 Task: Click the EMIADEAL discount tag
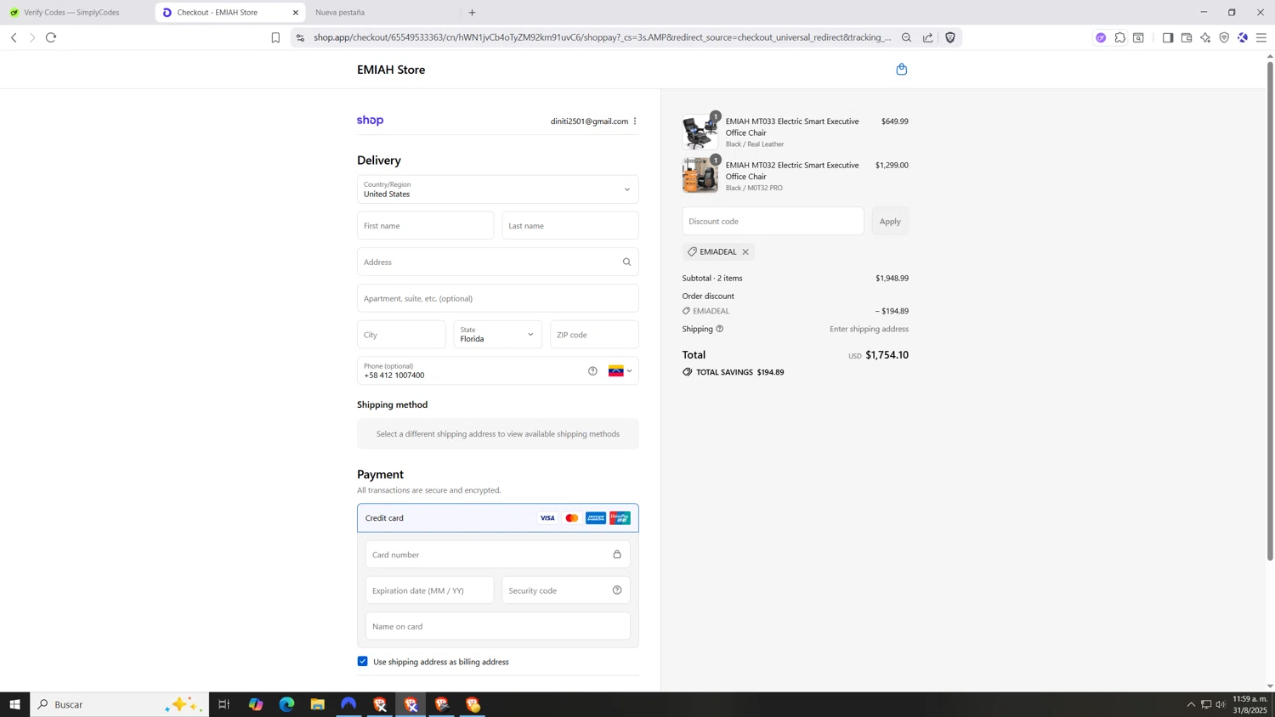(x=718, y=251)
